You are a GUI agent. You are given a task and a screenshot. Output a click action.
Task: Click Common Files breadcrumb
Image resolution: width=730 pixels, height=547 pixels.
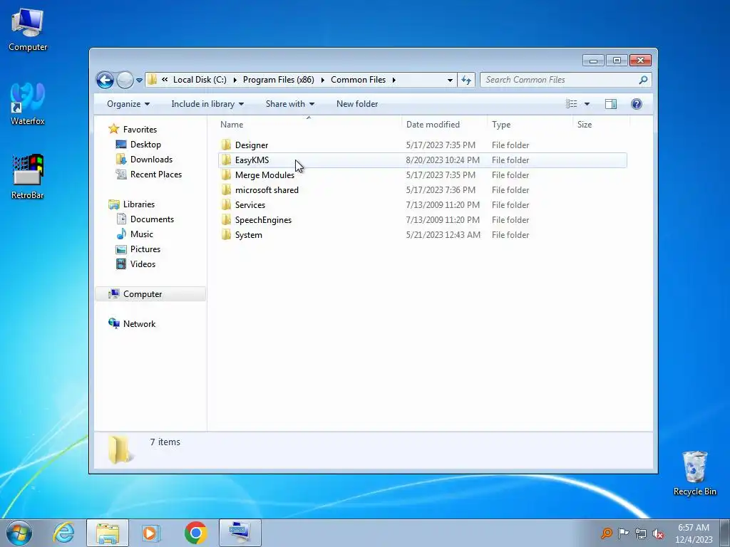click(x=358, y=80)
